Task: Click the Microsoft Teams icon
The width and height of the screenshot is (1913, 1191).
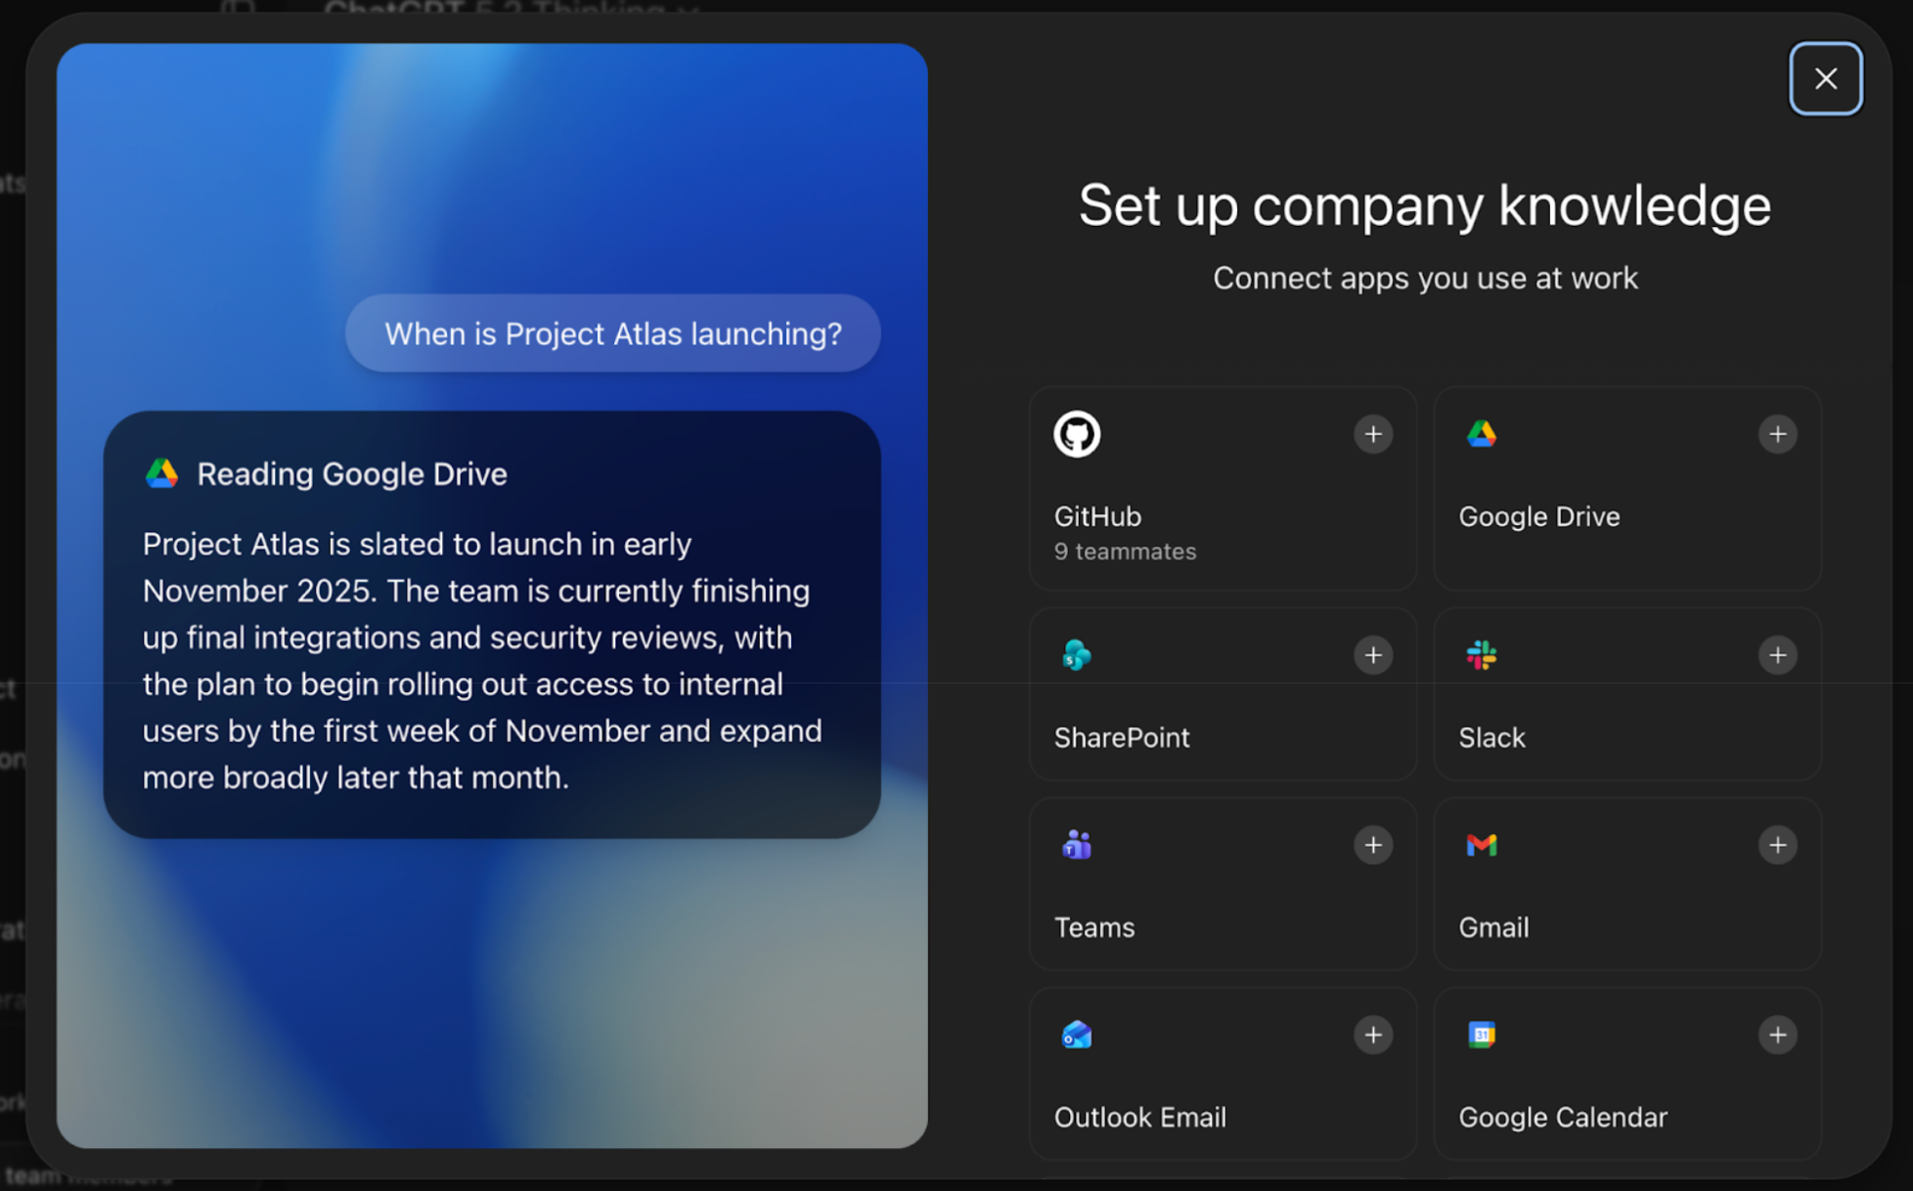Action: (1077, 845)
